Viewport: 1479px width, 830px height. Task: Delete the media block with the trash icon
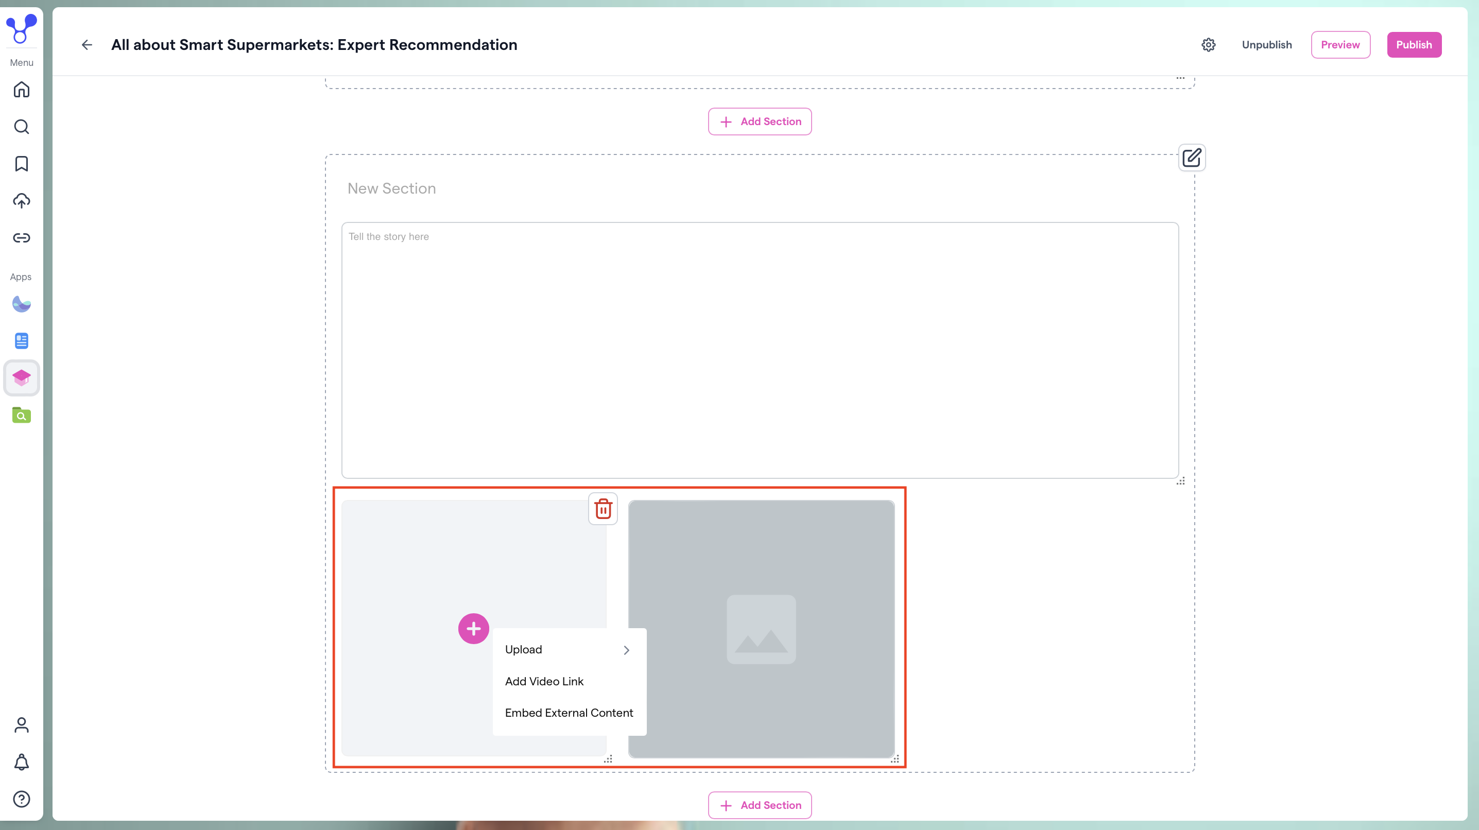click(603, 509)
